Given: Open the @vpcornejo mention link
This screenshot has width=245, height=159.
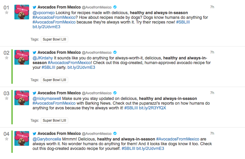Looking at the screenshot, I should point(43,13).
